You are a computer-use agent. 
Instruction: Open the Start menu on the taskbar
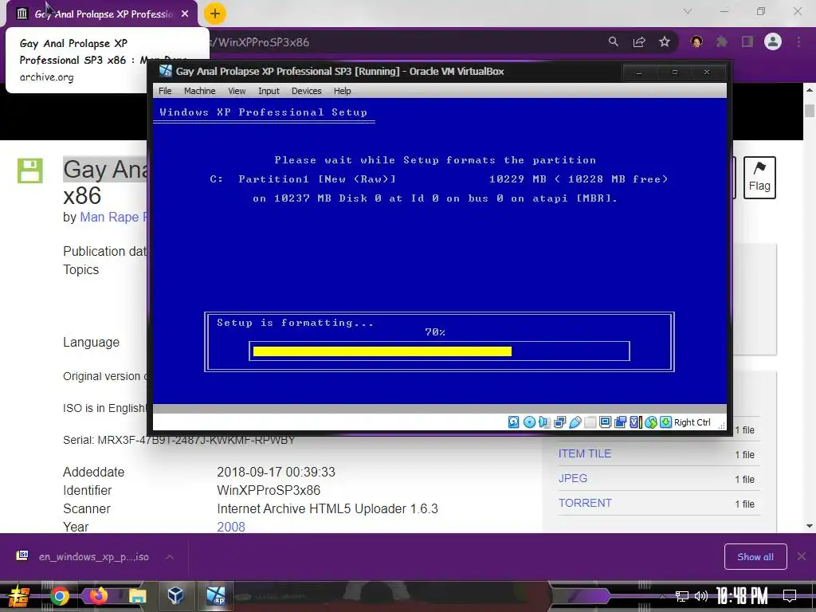19,596
